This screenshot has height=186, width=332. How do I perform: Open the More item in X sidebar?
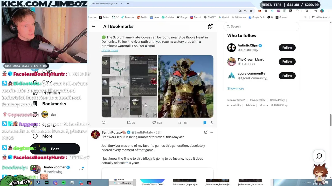point(43,136)
